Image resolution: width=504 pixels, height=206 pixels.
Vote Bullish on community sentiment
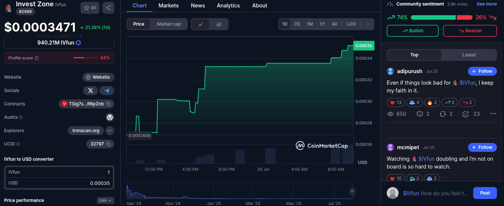click(413, 31)
